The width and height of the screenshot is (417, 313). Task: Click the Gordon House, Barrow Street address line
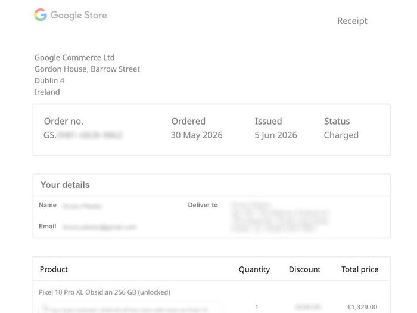pos(87,69)
